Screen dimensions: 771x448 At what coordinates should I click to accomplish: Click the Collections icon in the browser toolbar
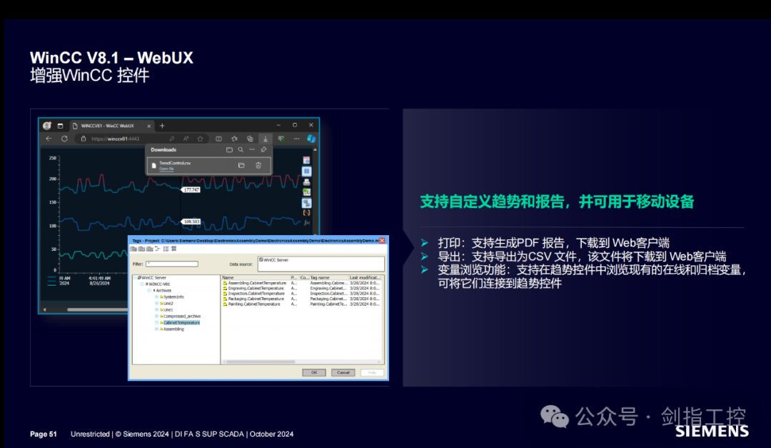234,138
